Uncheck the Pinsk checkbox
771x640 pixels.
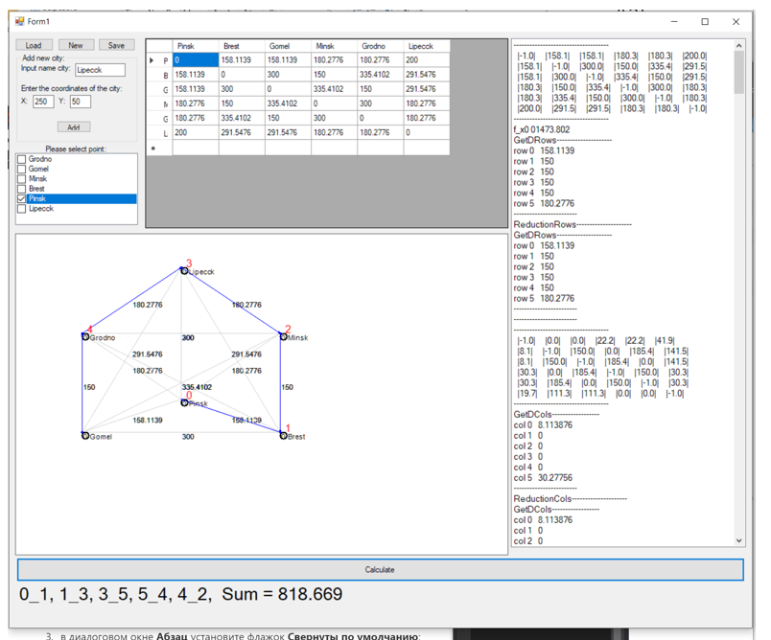pos(23,199)
